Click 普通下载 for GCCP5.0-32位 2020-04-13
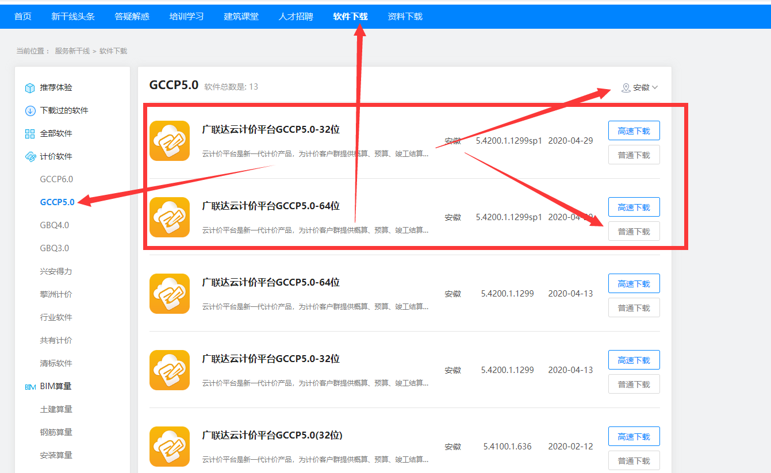Image resolution: width=771 pixels, height=473 pixels. 634,384
